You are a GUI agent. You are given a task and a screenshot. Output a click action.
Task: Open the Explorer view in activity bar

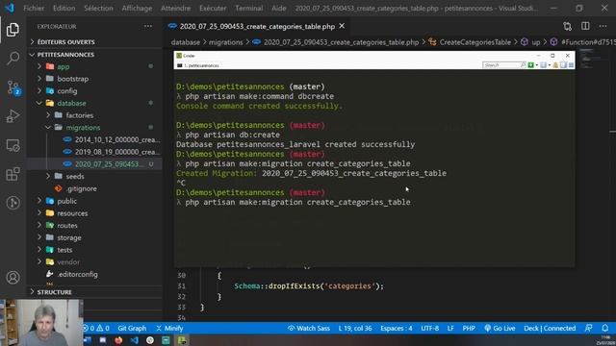point(13,30)
